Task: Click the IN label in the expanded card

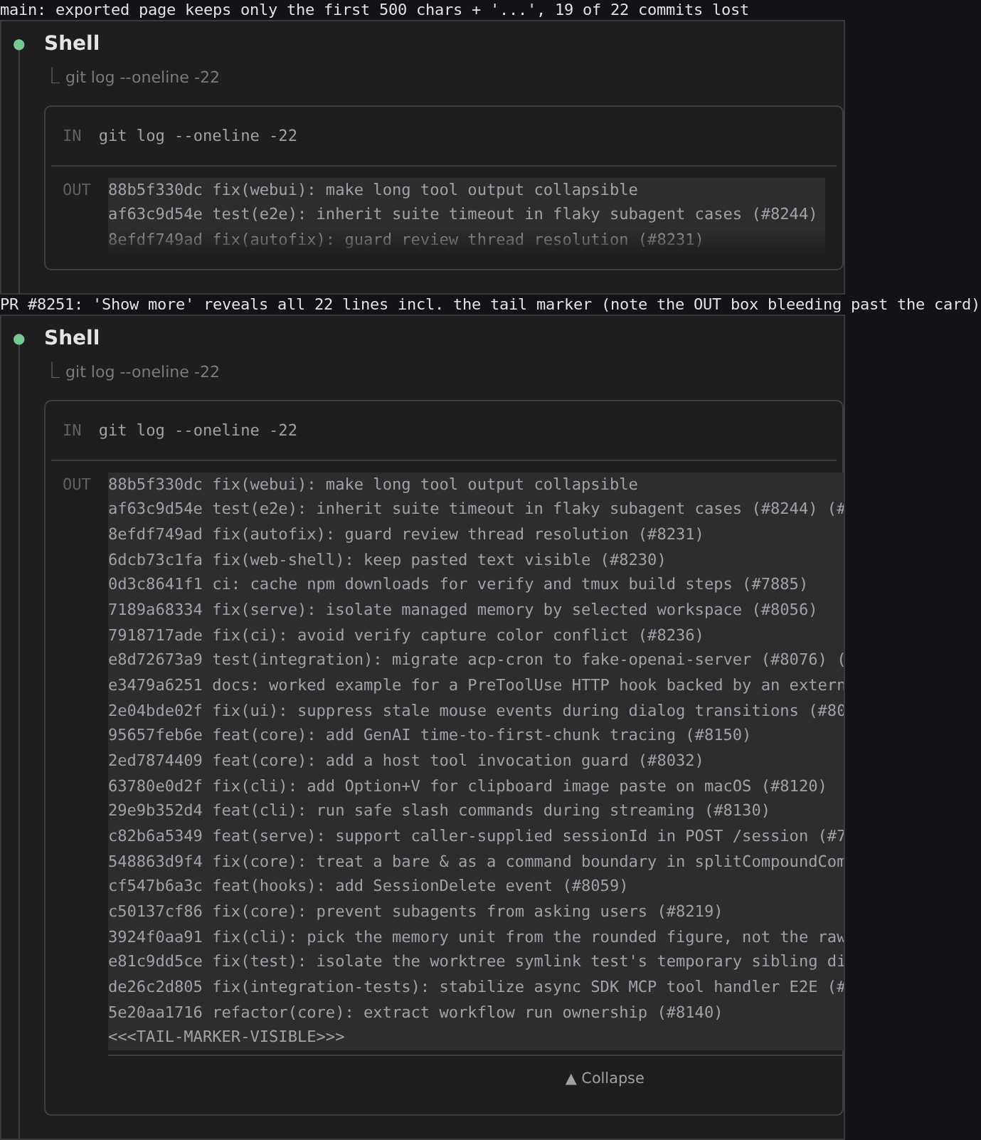Action: tap(72, 431)
